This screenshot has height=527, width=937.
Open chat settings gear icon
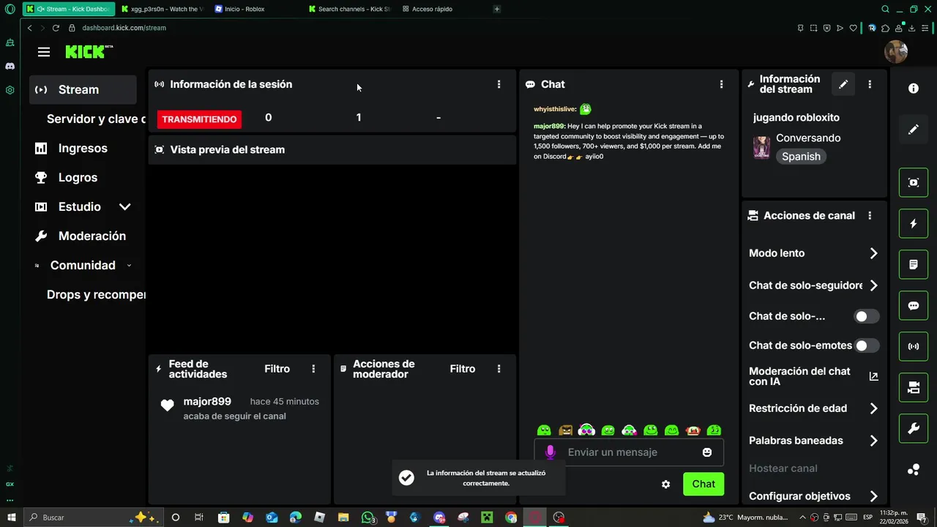point(665,484)
